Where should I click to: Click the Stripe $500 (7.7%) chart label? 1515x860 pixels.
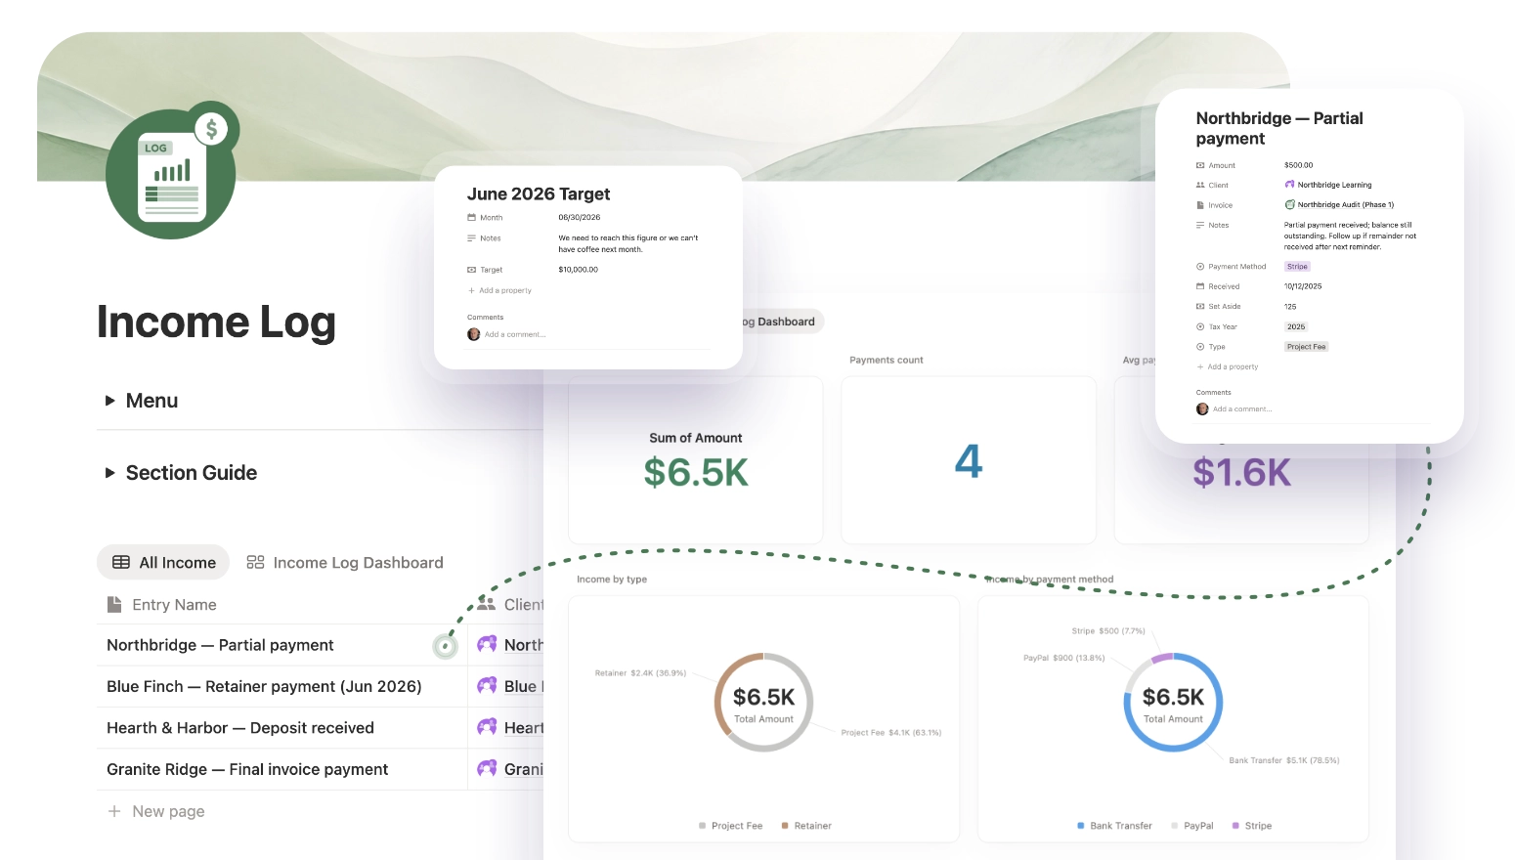[x=1108, y=631]
